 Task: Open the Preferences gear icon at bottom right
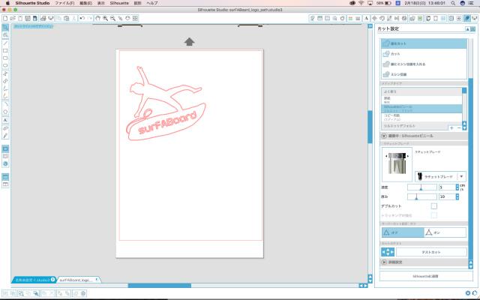pyautogui.click(x=468, y=293)
